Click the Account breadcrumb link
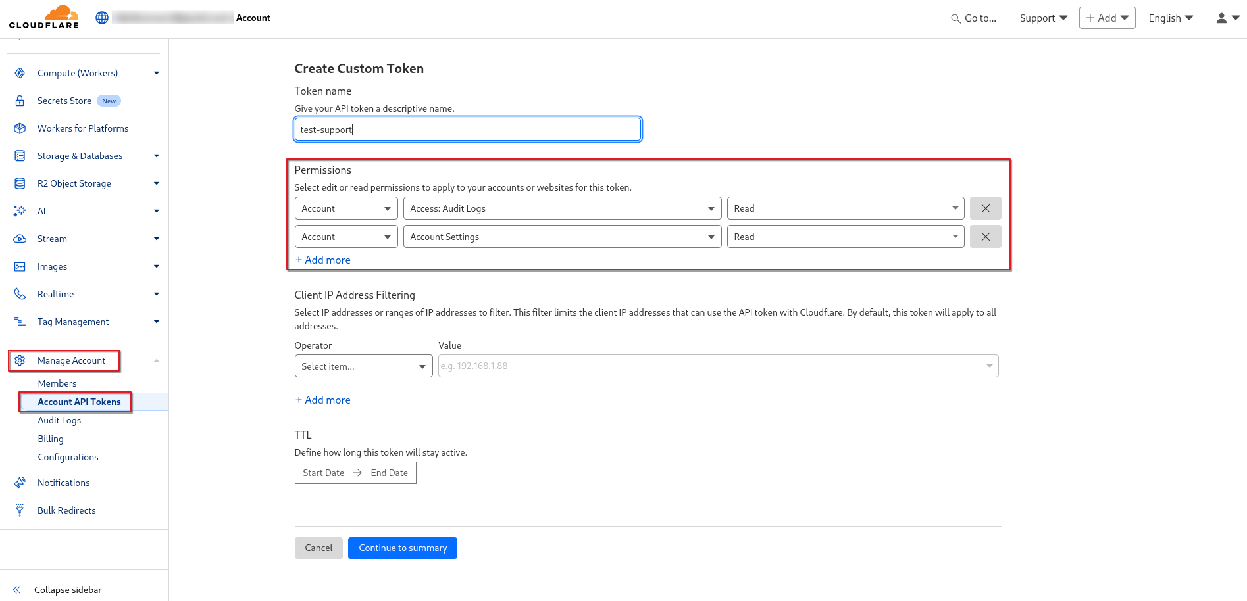Image resolution: width=1247 pixels, height=601 pixels. tap(253, 18)
